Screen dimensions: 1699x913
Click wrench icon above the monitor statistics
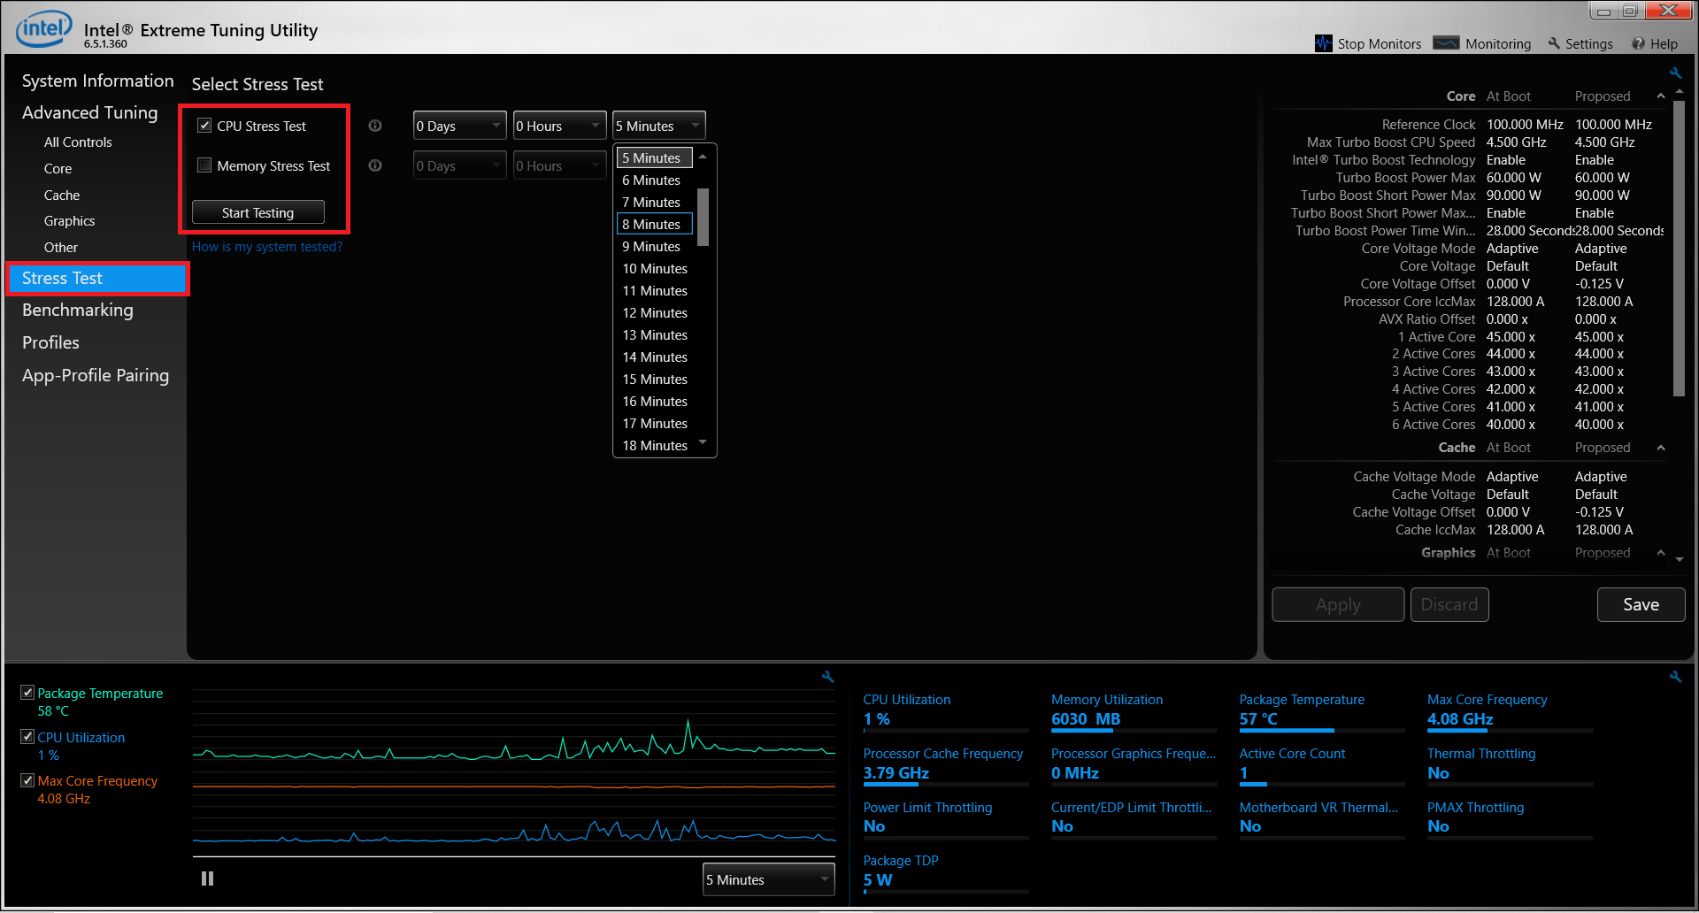click(1675, 677)
